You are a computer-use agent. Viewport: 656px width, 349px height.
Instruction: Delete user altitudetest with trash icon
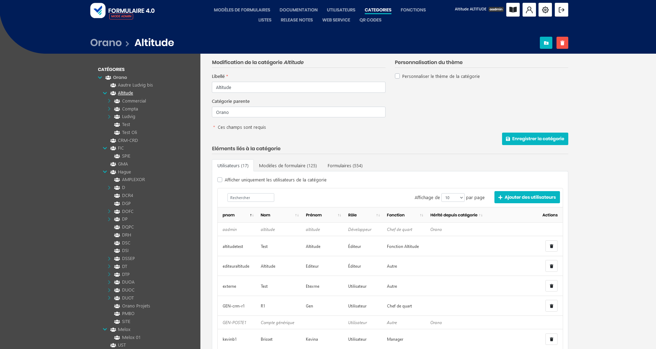click(x=551, y=246)
